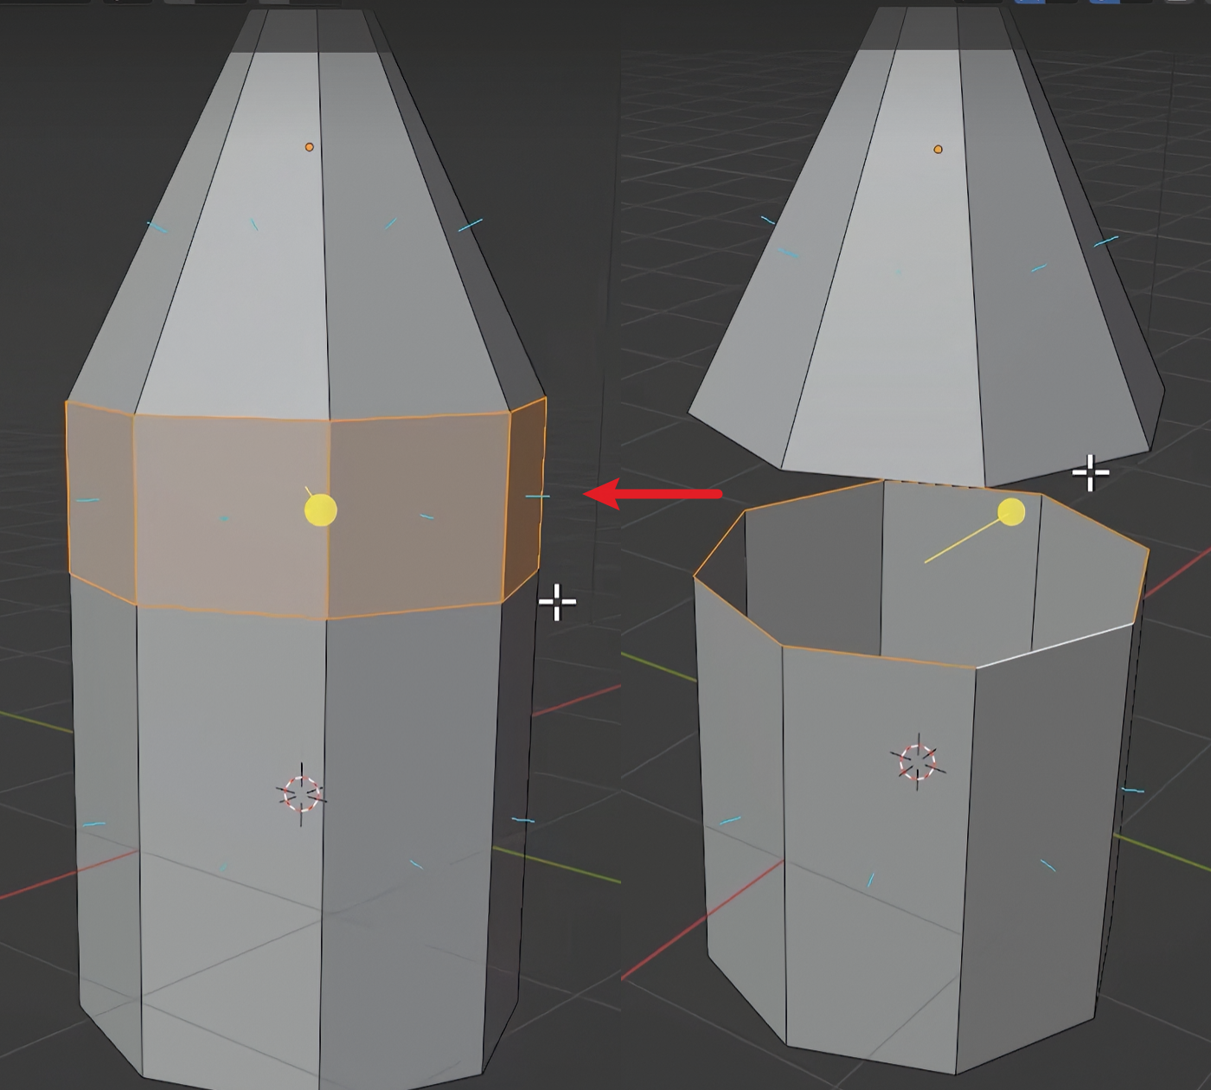This screenshot has width=1211, height=1090.
Task: Click the 3D cursor on the open cylinder
Action: 918,762
